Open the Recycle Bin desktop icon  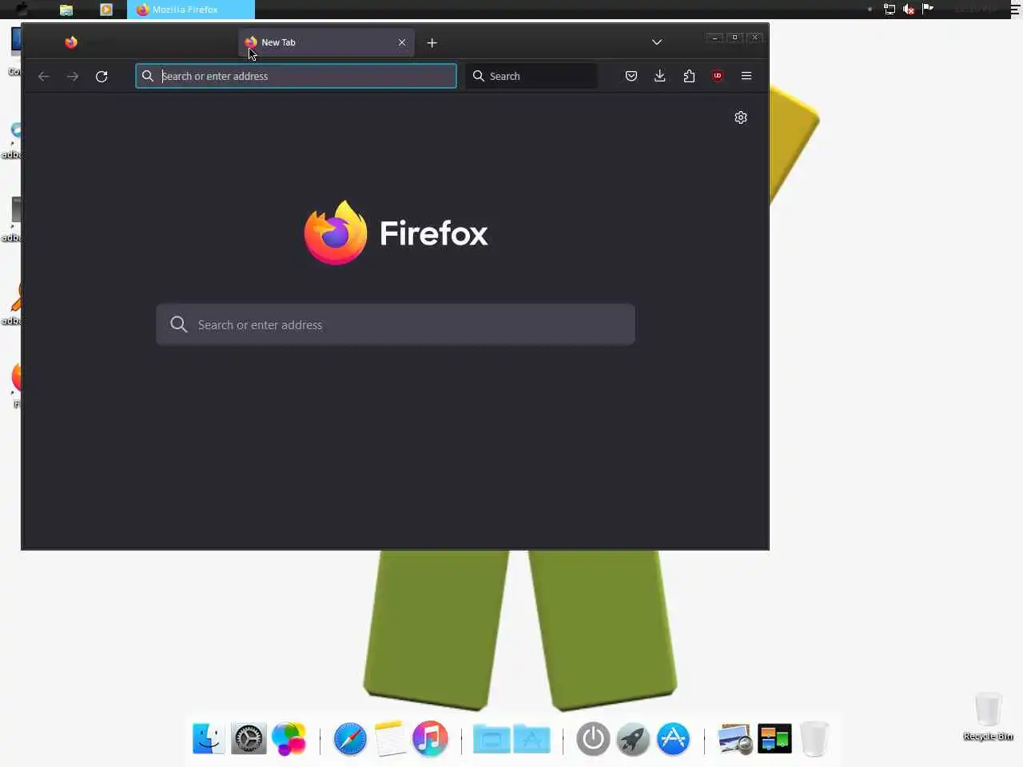[x=989, y=717]
